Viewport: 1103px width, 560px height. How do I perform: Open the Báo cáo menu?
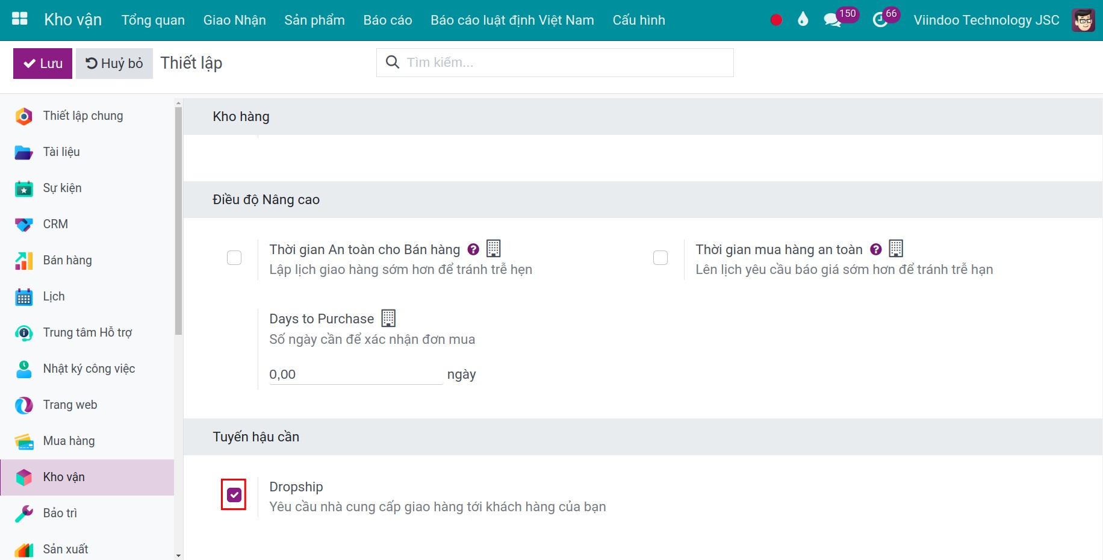click(x=388, y=20)
